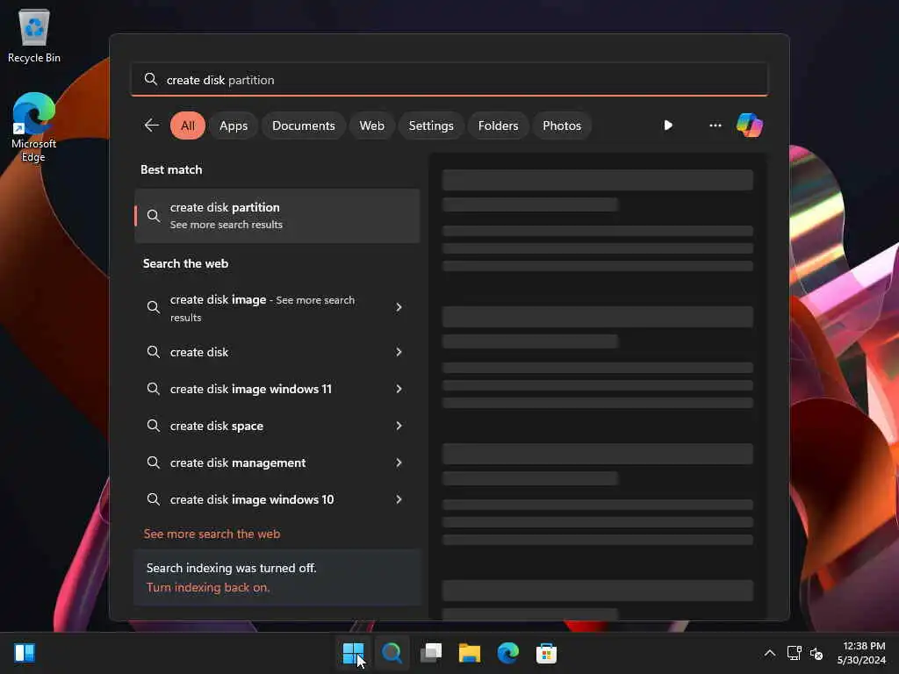This screenshot has width=899, height=674.
Task: Open the three-dots more options menu
Action: coord(715,125)
